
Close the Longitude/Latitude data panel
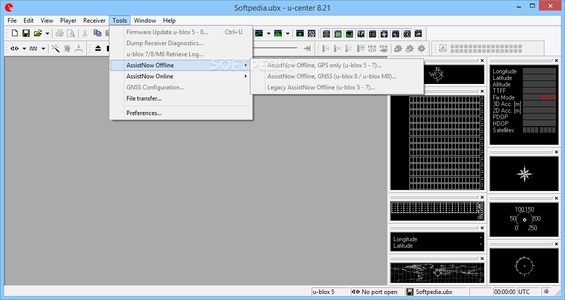pos(482,228)
